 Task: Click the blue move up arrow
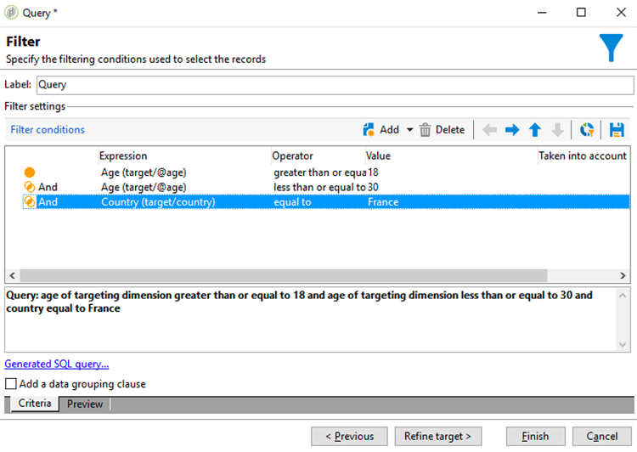[x=534, y=130]
